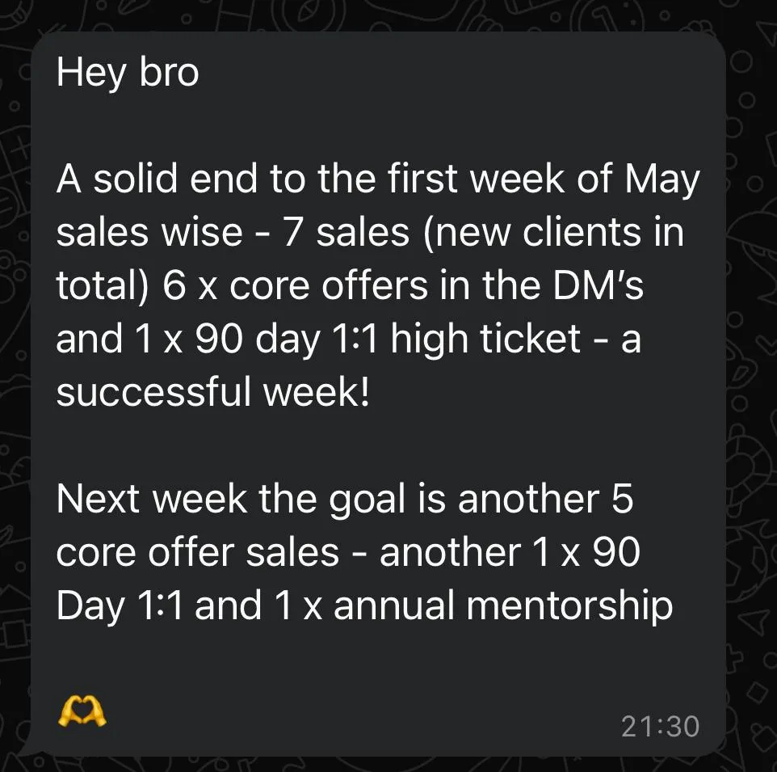Click the text 'and 1 x 90 day'

click(189, 340)
